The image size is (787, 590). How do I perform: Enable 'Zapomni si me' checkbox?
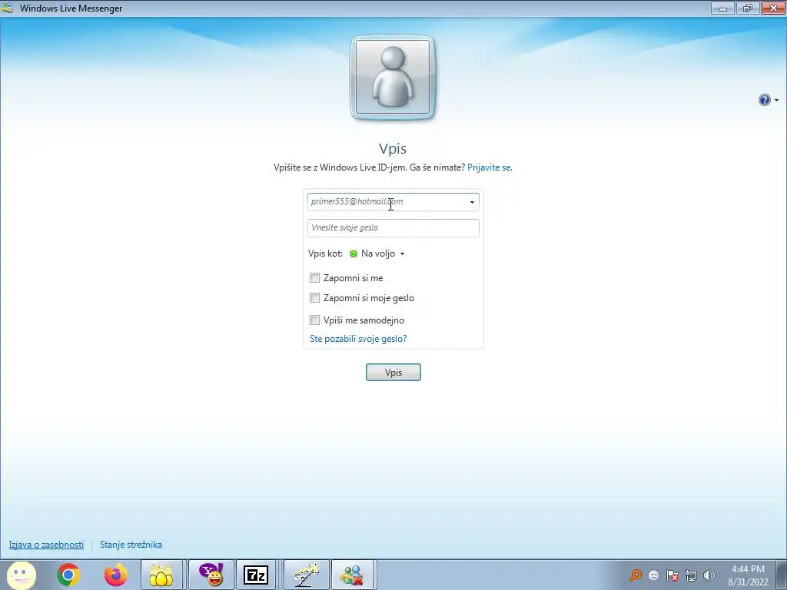[314, 277]
